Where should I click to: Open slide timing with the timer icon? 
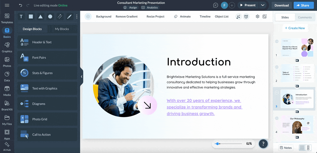[x=246, y=16]
